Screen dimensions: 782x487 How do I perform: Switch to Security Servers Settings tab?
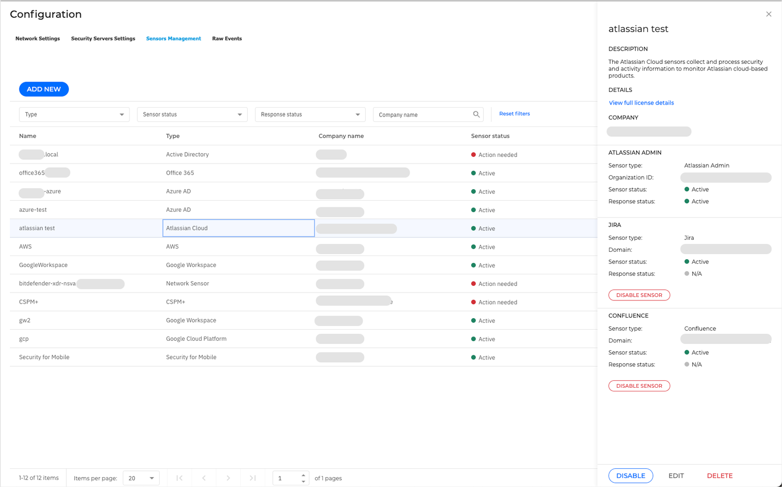pyautogui.click(x=103, y=39)
